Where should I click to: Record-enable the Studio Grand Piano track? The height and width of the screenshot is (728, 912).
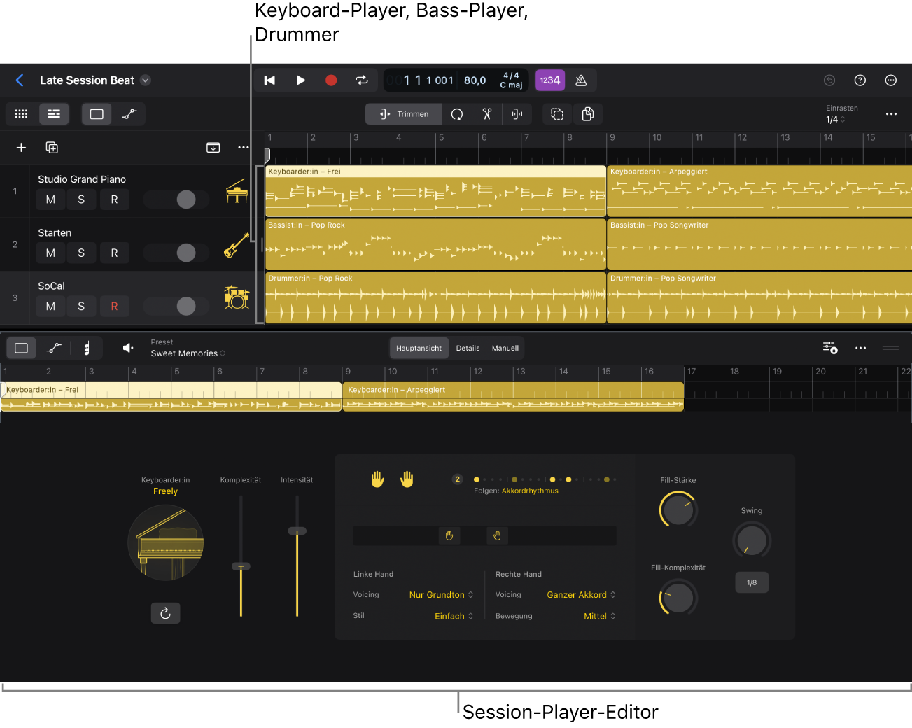point(114,199)
